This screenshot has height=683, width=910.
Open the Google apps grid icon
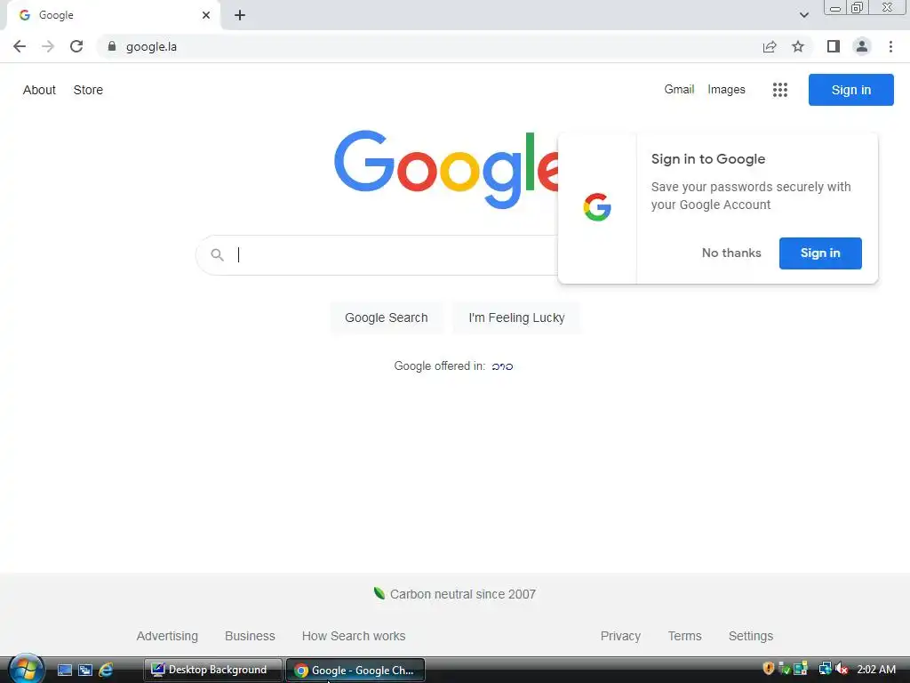780,90
